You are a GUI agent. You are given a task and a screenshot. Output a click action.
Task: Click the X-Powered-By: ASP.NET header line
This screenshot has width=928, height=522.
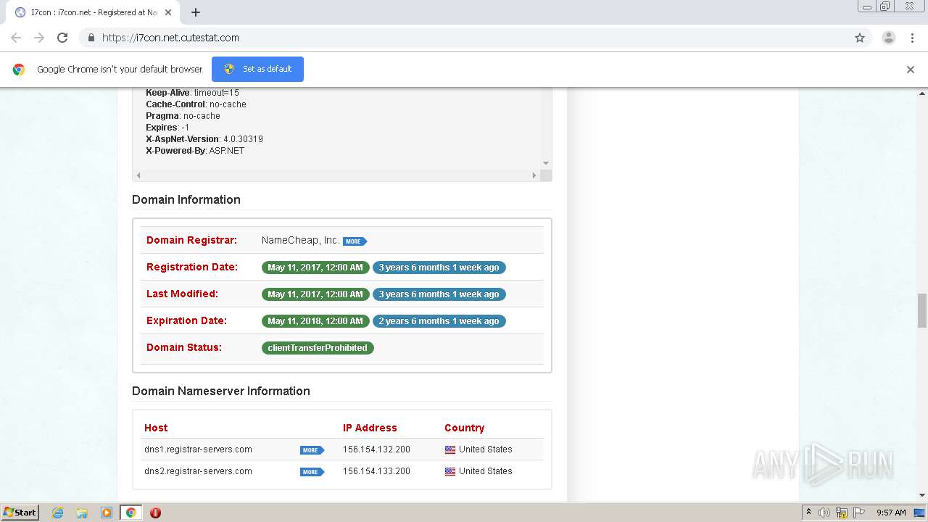pyautogui.click(x=195, y=151)
